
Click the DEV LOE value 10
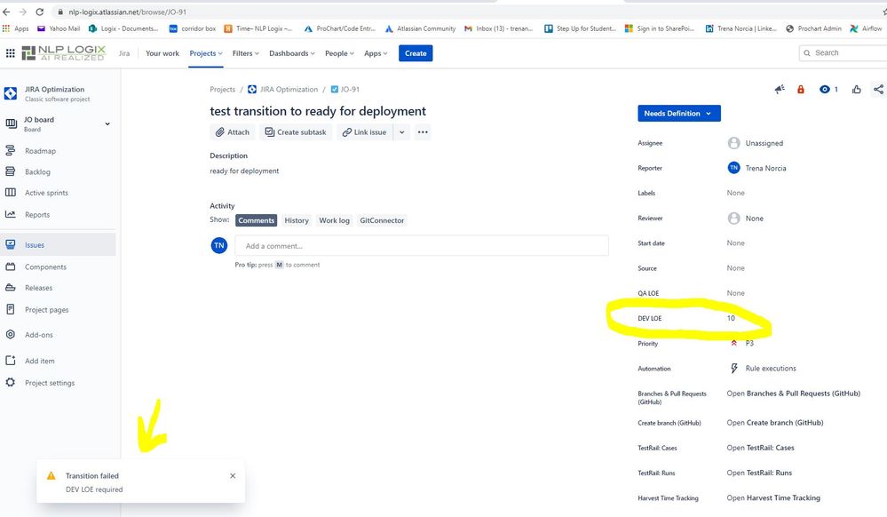tap(731, 318)
